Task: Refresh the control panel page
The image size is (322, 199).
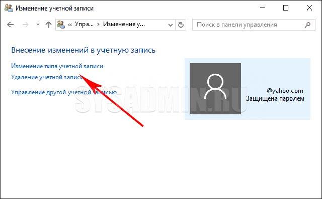Action: 181,25
